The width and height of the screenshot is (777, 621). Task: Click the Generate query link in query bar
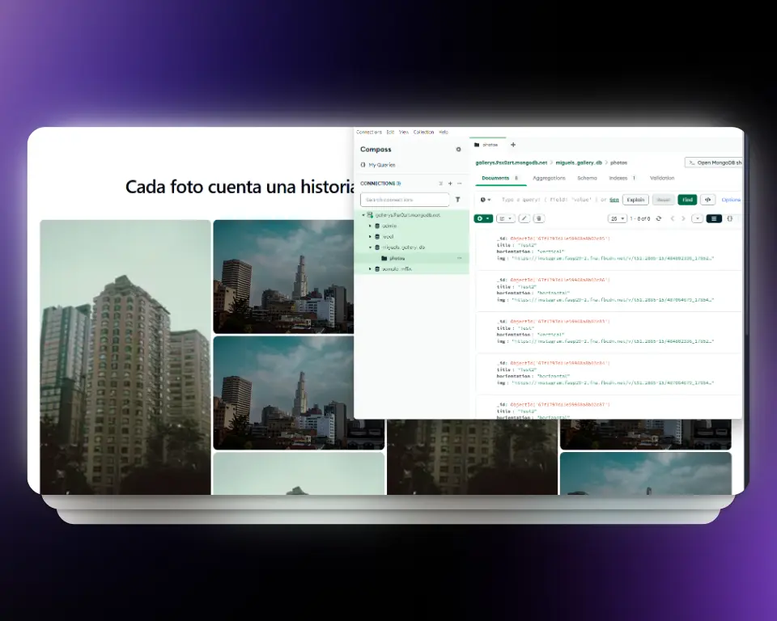pos(614,200)
